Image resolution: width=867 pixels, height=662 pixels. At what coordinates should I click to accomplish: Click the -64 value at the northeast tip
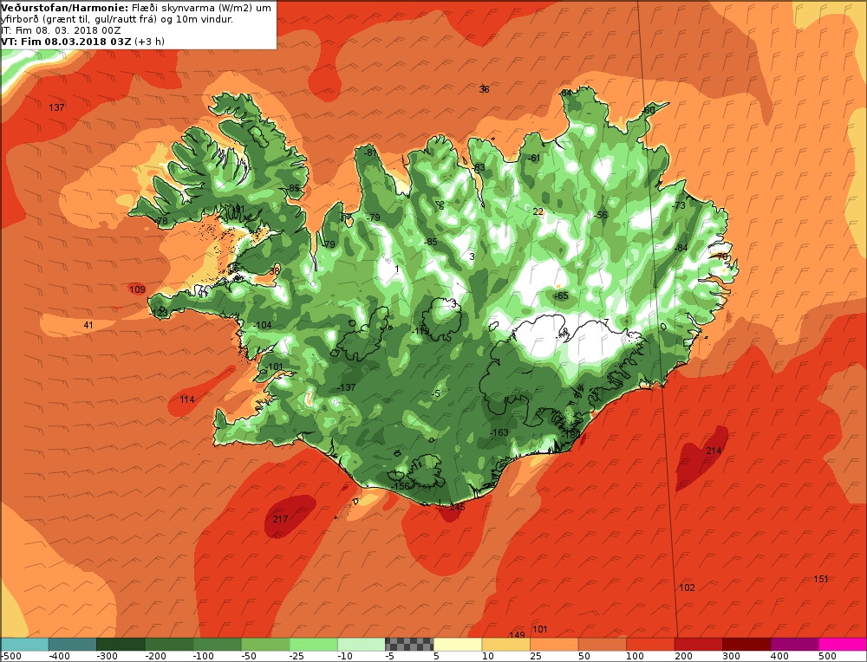tap(565, 93)
